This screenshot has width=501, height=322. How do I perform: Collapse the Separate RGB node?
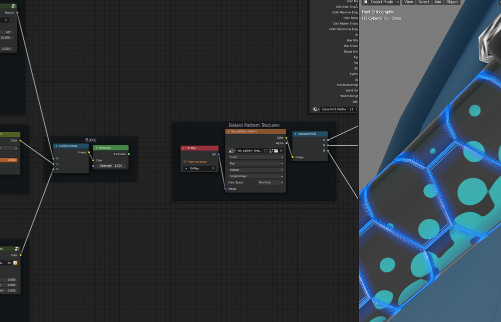tap(296, 134)
